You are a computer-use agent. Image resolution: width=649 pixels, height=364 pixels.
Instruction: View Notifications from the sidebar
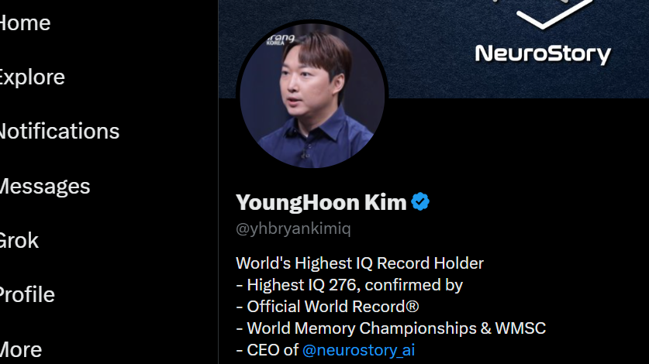coord(59,131)
